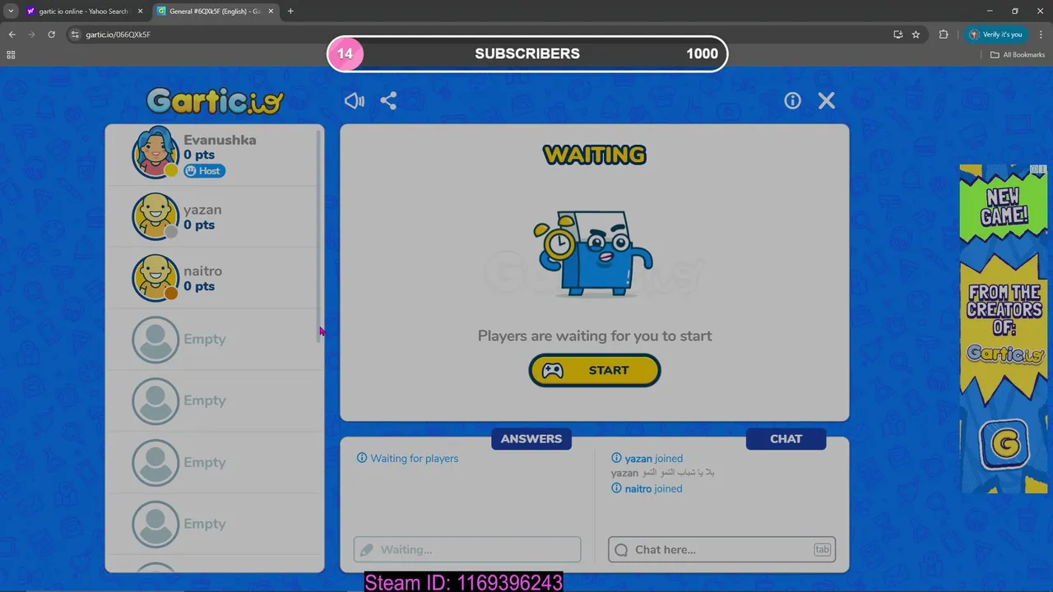Select yazan's player avatar
This screenshot has width=1053, height=592.
155,215
